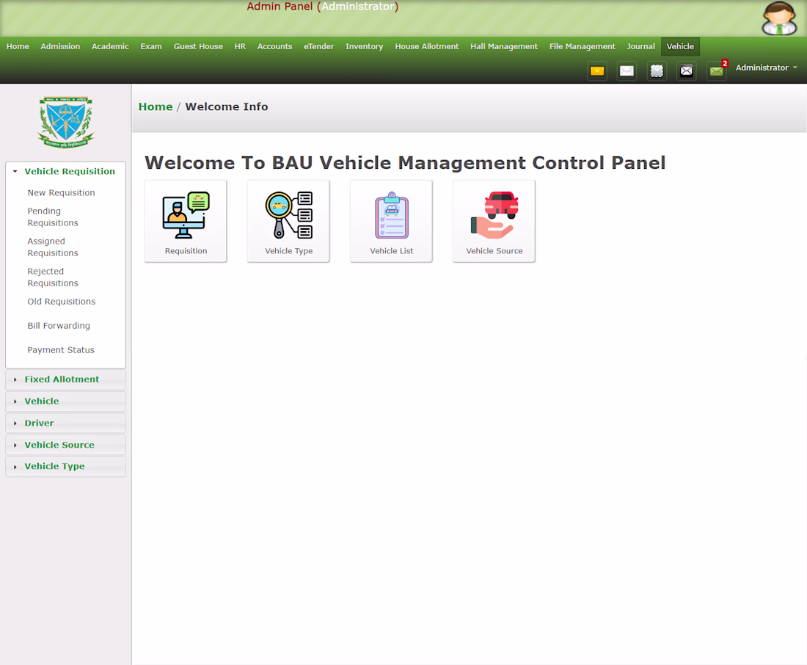Open the Vehicle List clipboard icon card
807x665 pixels.
391,221
